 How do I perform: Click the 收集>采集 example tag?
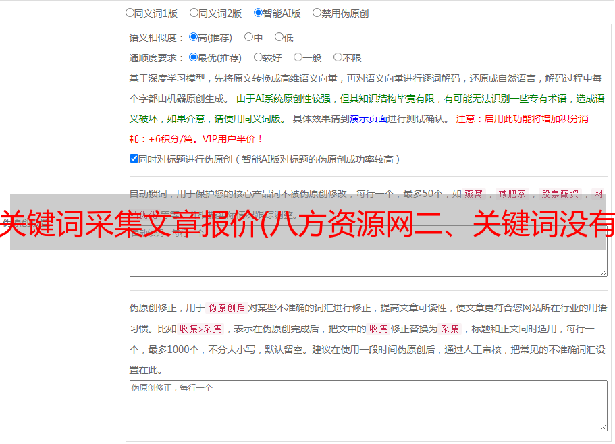200,329
